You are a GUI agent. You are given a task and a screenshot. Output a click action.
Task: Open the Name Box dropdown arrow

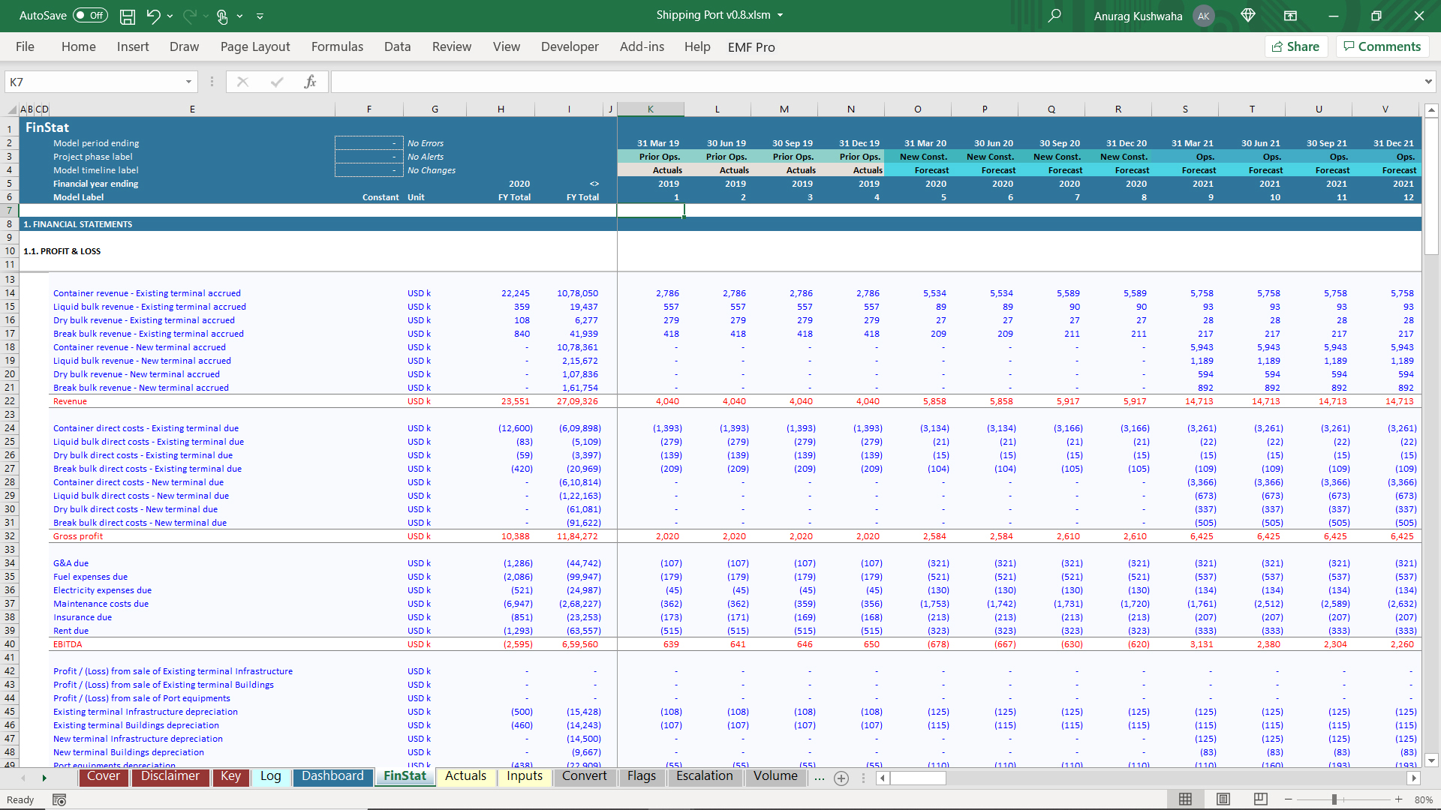188,82
